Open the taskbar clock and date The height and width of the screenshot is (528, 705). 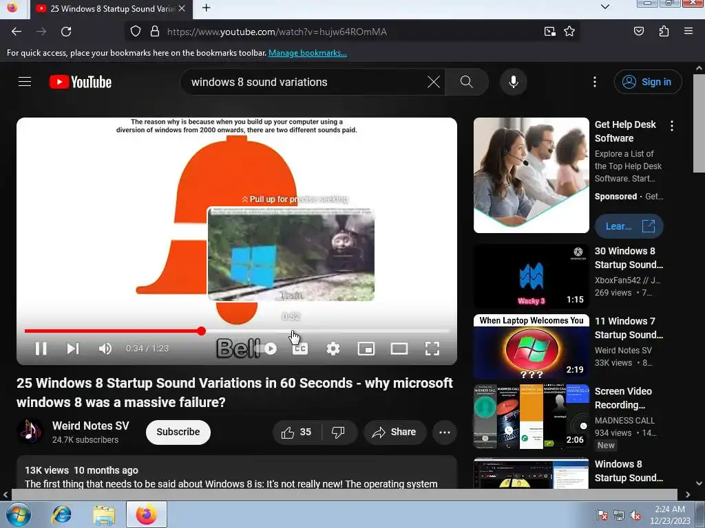[670, 515]
